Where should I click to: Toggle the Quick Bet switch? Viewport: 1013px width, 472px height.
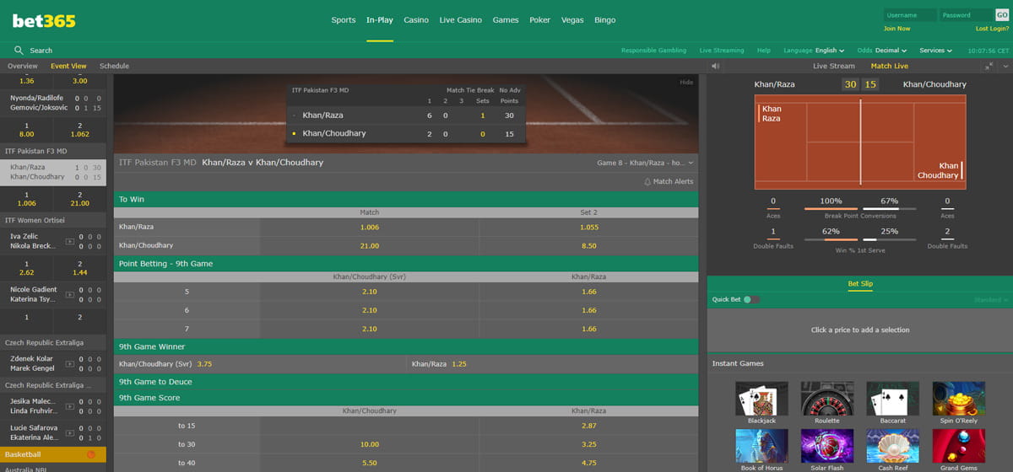point(751,299)
